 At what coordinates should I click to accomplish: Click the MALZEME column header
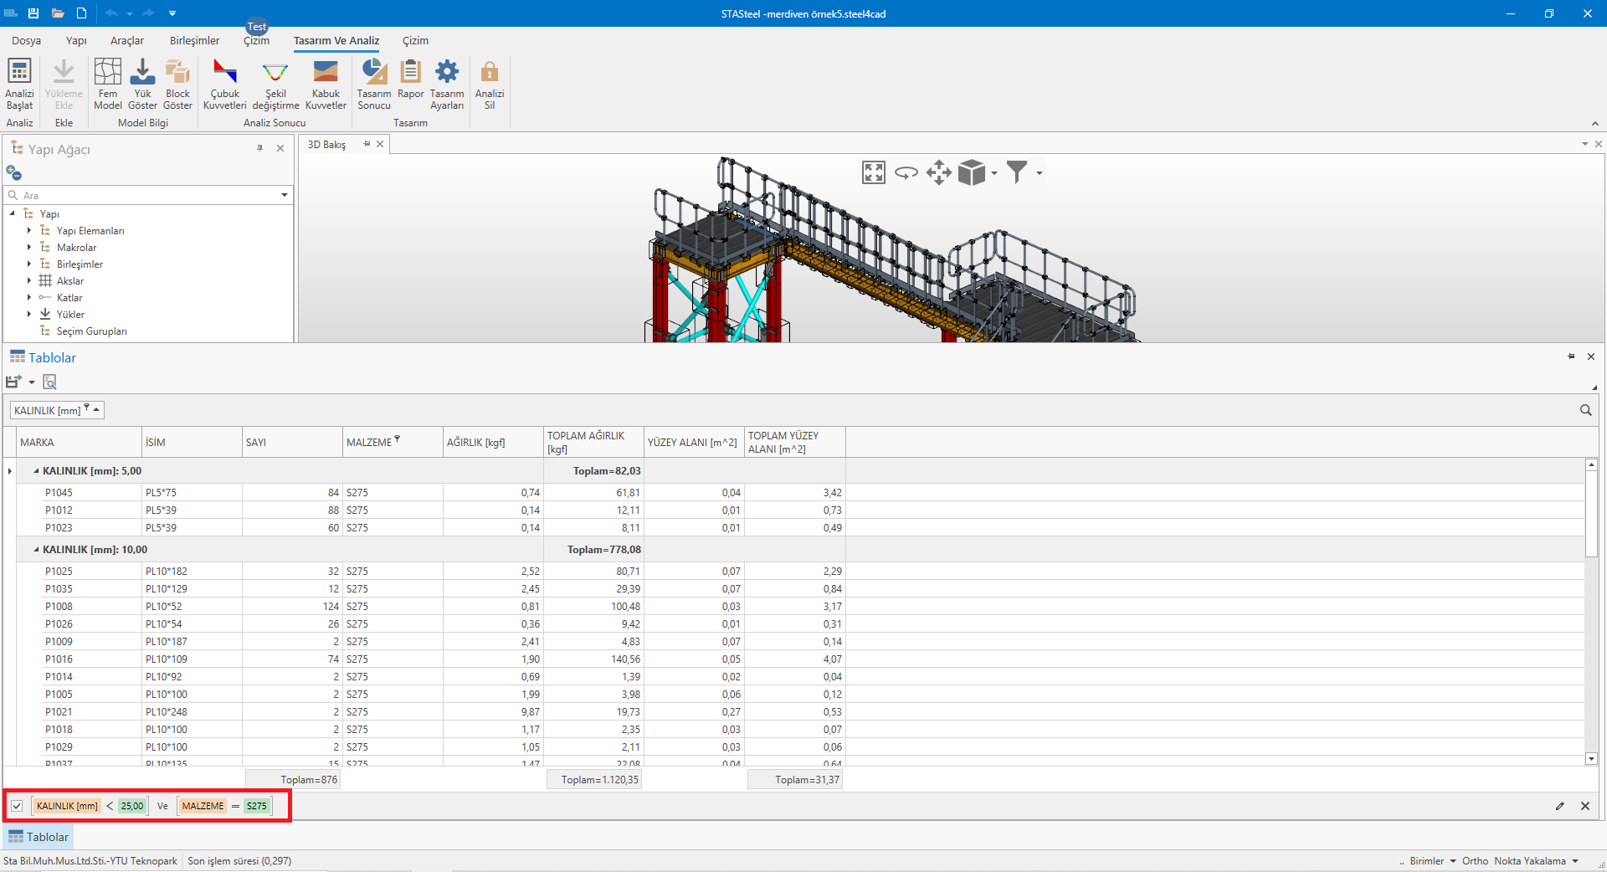[369, 443]
